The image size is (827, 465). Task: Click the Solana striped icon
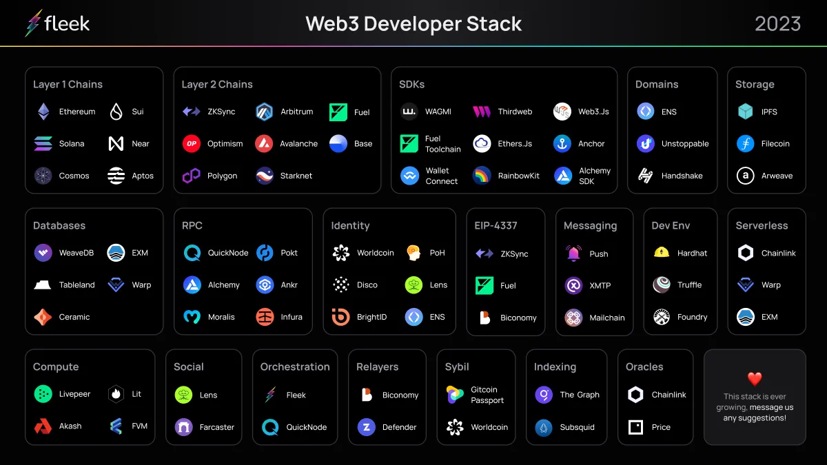pyautogui.click(x=43, y=143)
